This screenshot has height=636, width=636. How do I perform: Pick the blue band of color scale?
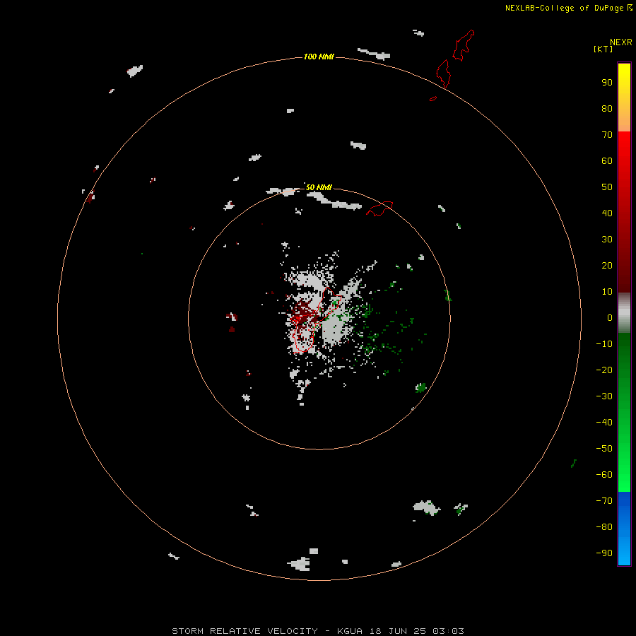[x=624, y=529]
